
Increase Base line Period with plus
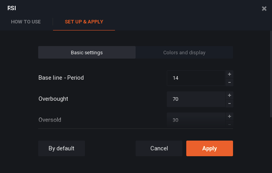click(x=229, y=74)
